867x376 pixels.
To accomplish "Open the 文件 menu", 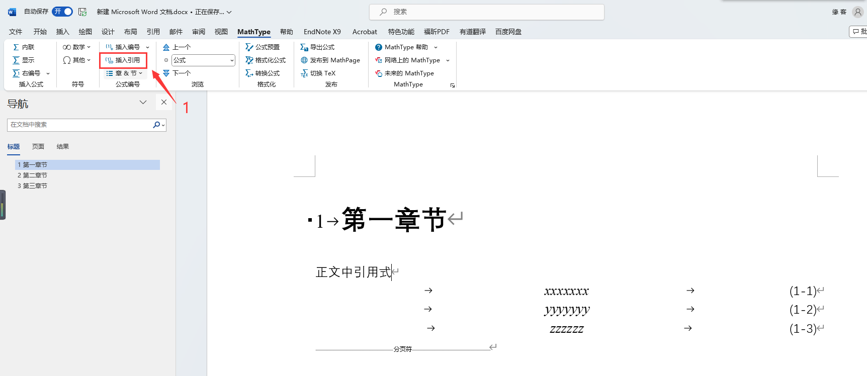I will tap(16, 32).
